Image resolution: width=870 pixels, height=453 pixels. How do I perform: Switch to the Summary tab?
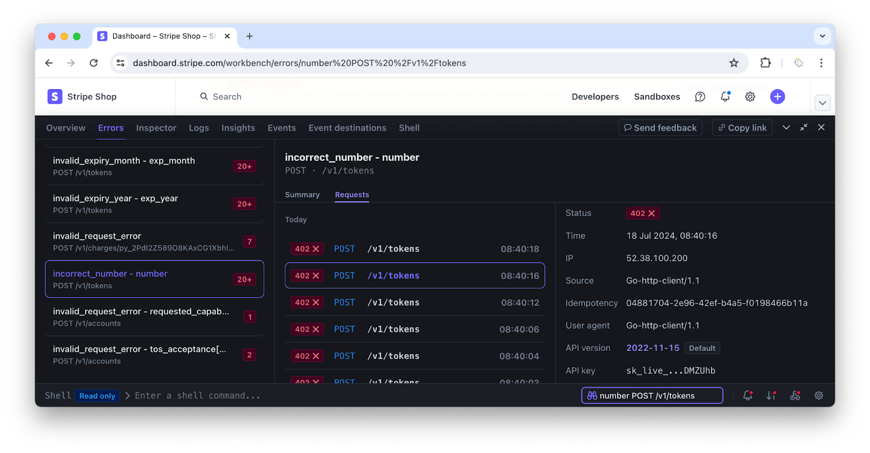coord(302,195)
